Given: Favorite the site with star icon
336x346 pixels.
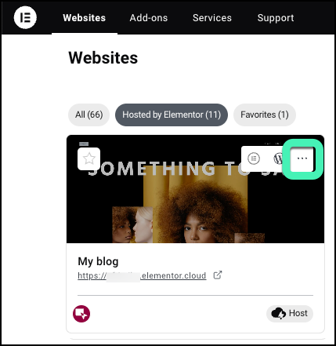Looking at the screenshot, I should coord(89,158).
